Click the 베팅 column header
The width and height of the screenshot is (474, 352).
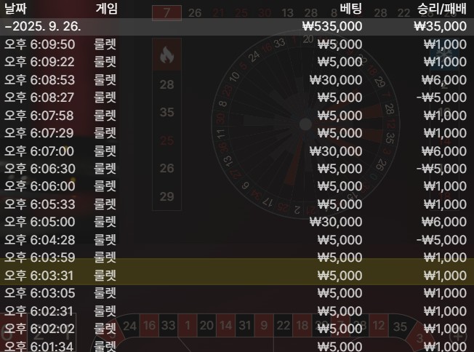350,9
